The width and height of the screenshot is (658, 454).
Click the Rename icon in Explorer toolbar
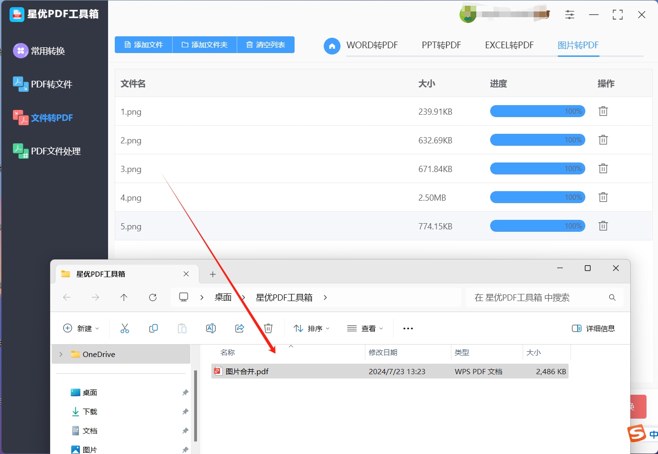click(x=211, y=328)
